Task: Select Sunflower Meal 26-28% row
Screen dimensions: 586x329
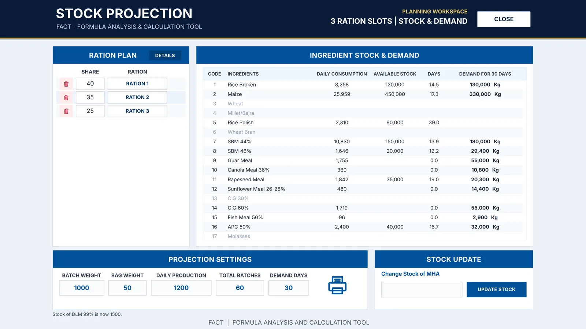Action: [363, 189]
